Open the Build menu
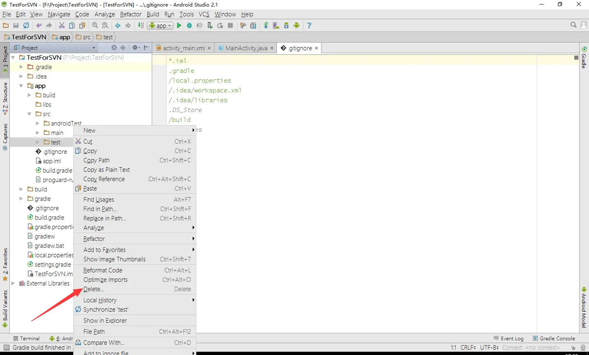Viewport: 589px width, 355px height. 153,14
